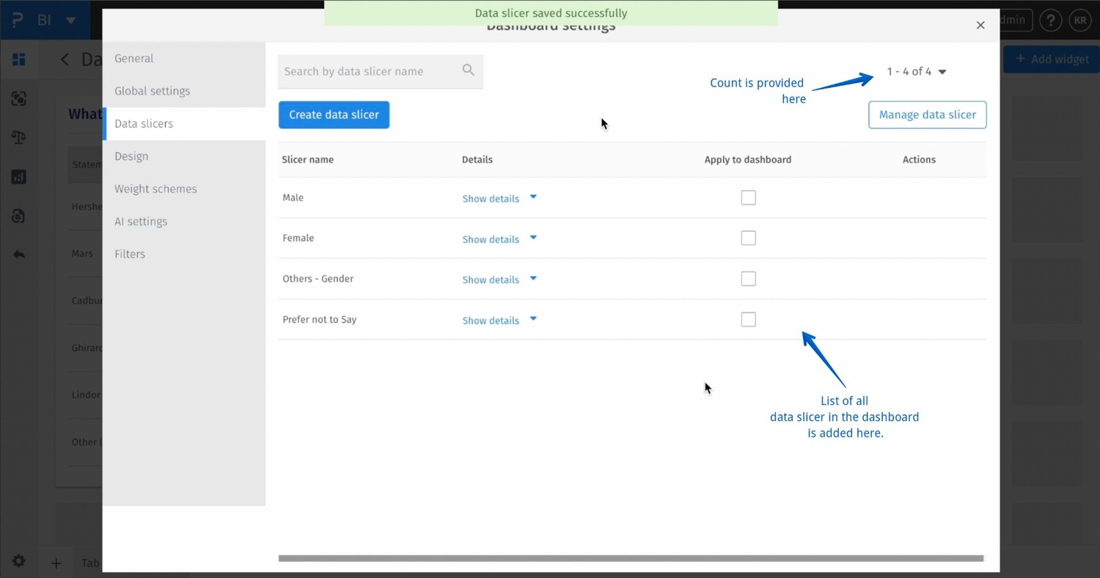Select the export document icon in sidebar
1100x578 pixels.
point(19,215)
